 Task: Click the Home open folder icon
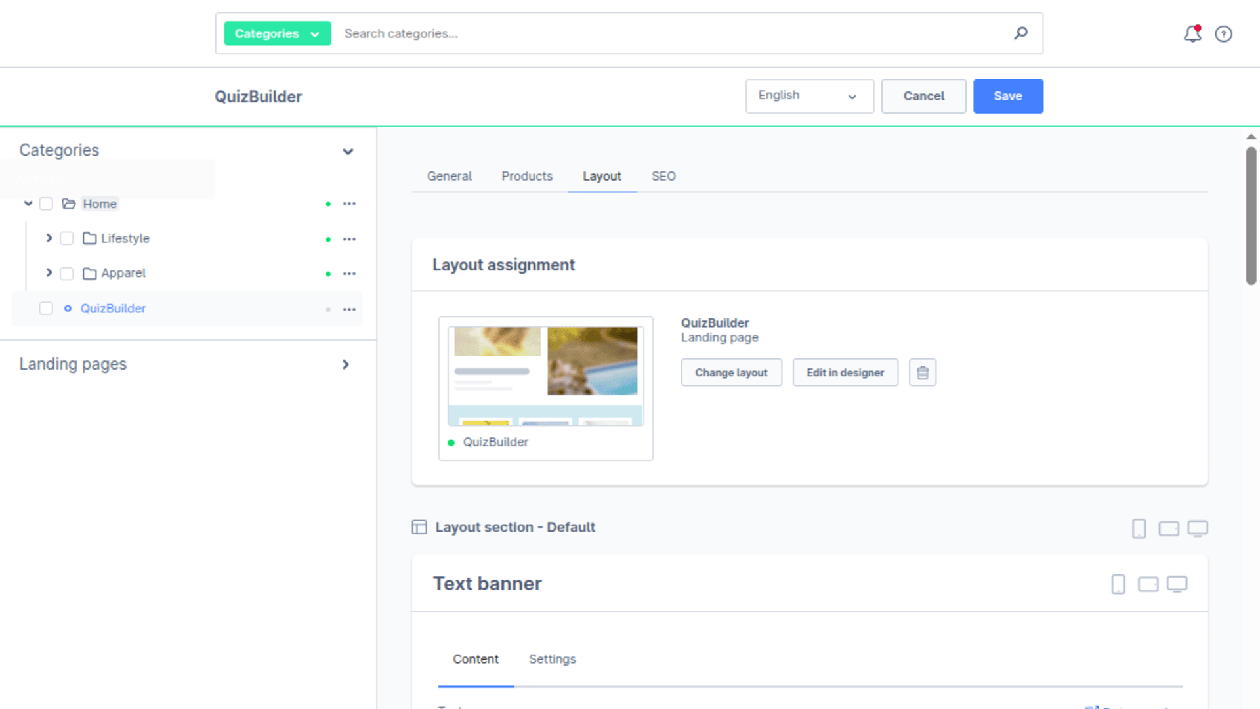click(x=69, y=204)
